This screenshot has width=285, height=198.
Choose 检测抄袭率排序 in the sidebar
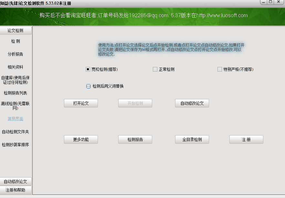click(16, 145)
